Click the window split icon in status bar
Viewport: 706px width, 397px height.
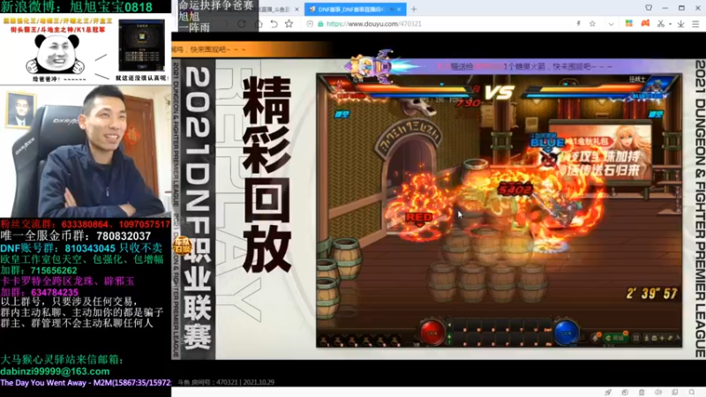[x=675, y=392]
